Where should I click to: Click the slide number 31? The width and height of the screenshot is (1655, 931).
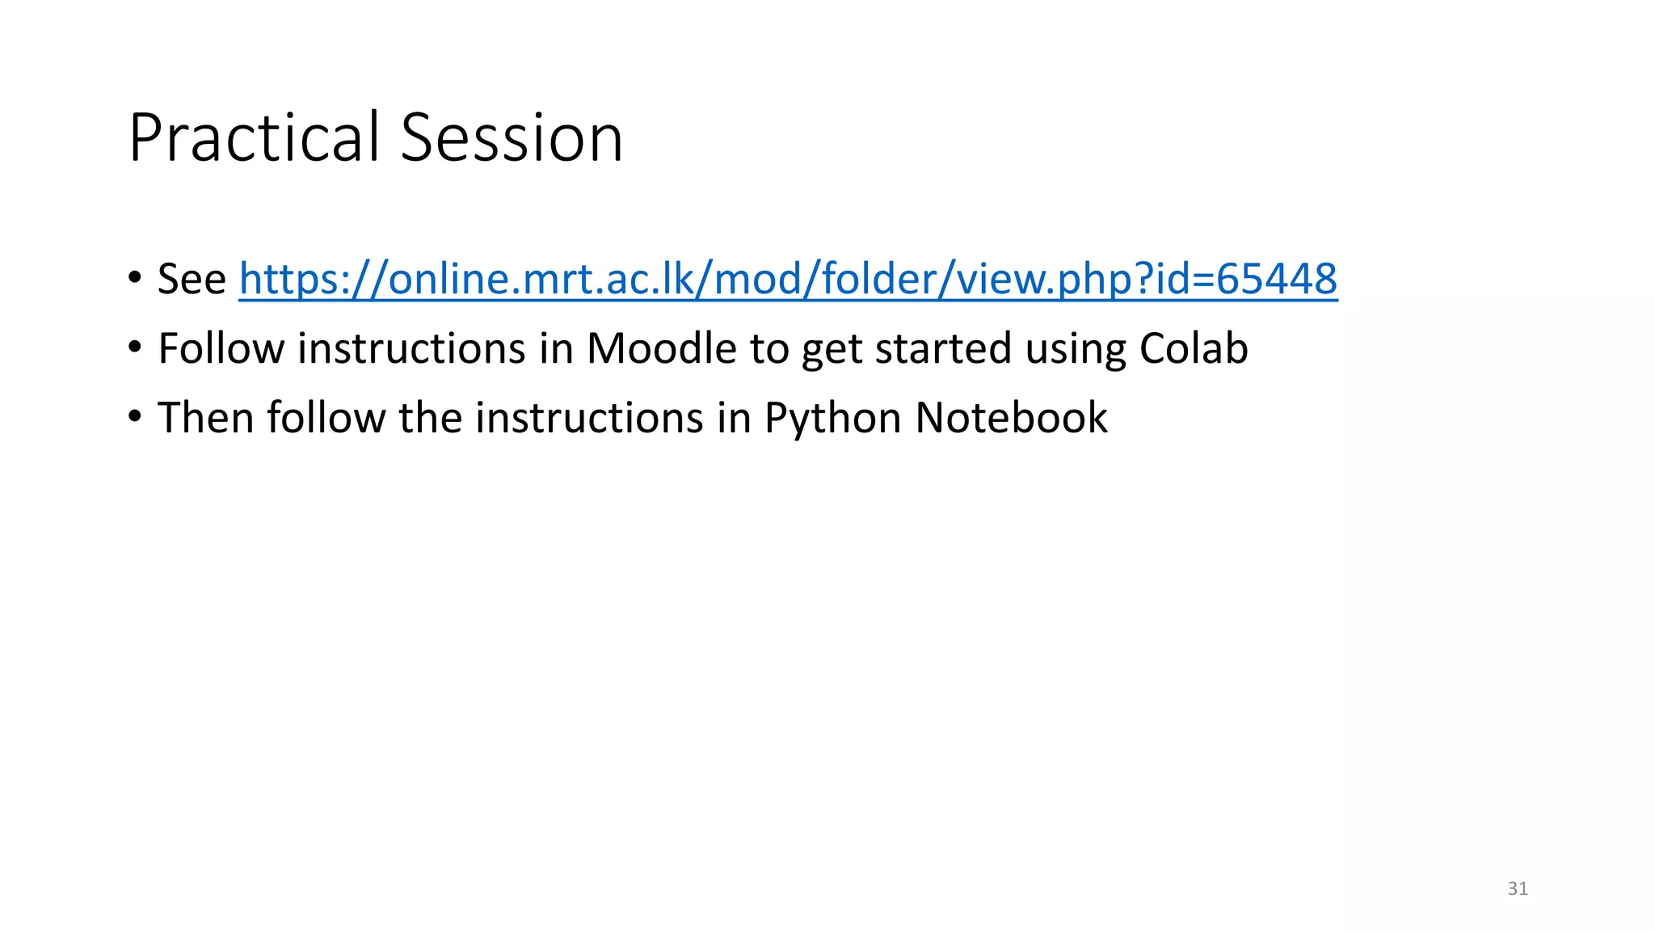[1518, 888]
